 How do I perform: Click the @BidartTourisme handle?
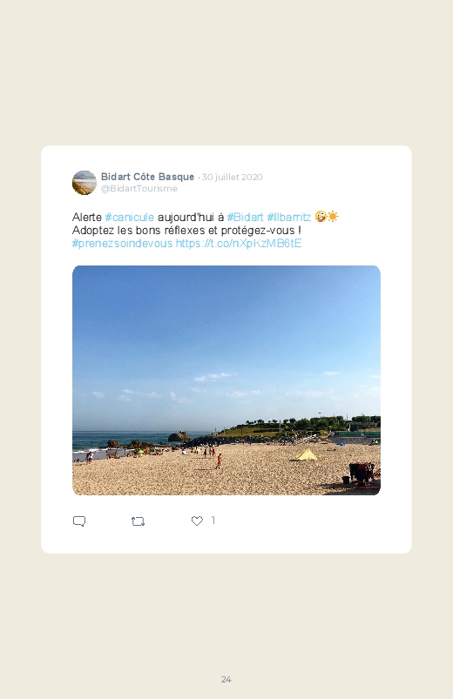(139, 189)
